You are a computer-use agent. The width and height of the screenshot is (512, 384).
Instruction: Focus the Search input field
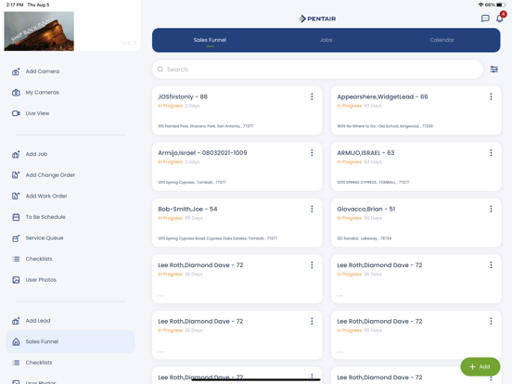tap(317, 70)
